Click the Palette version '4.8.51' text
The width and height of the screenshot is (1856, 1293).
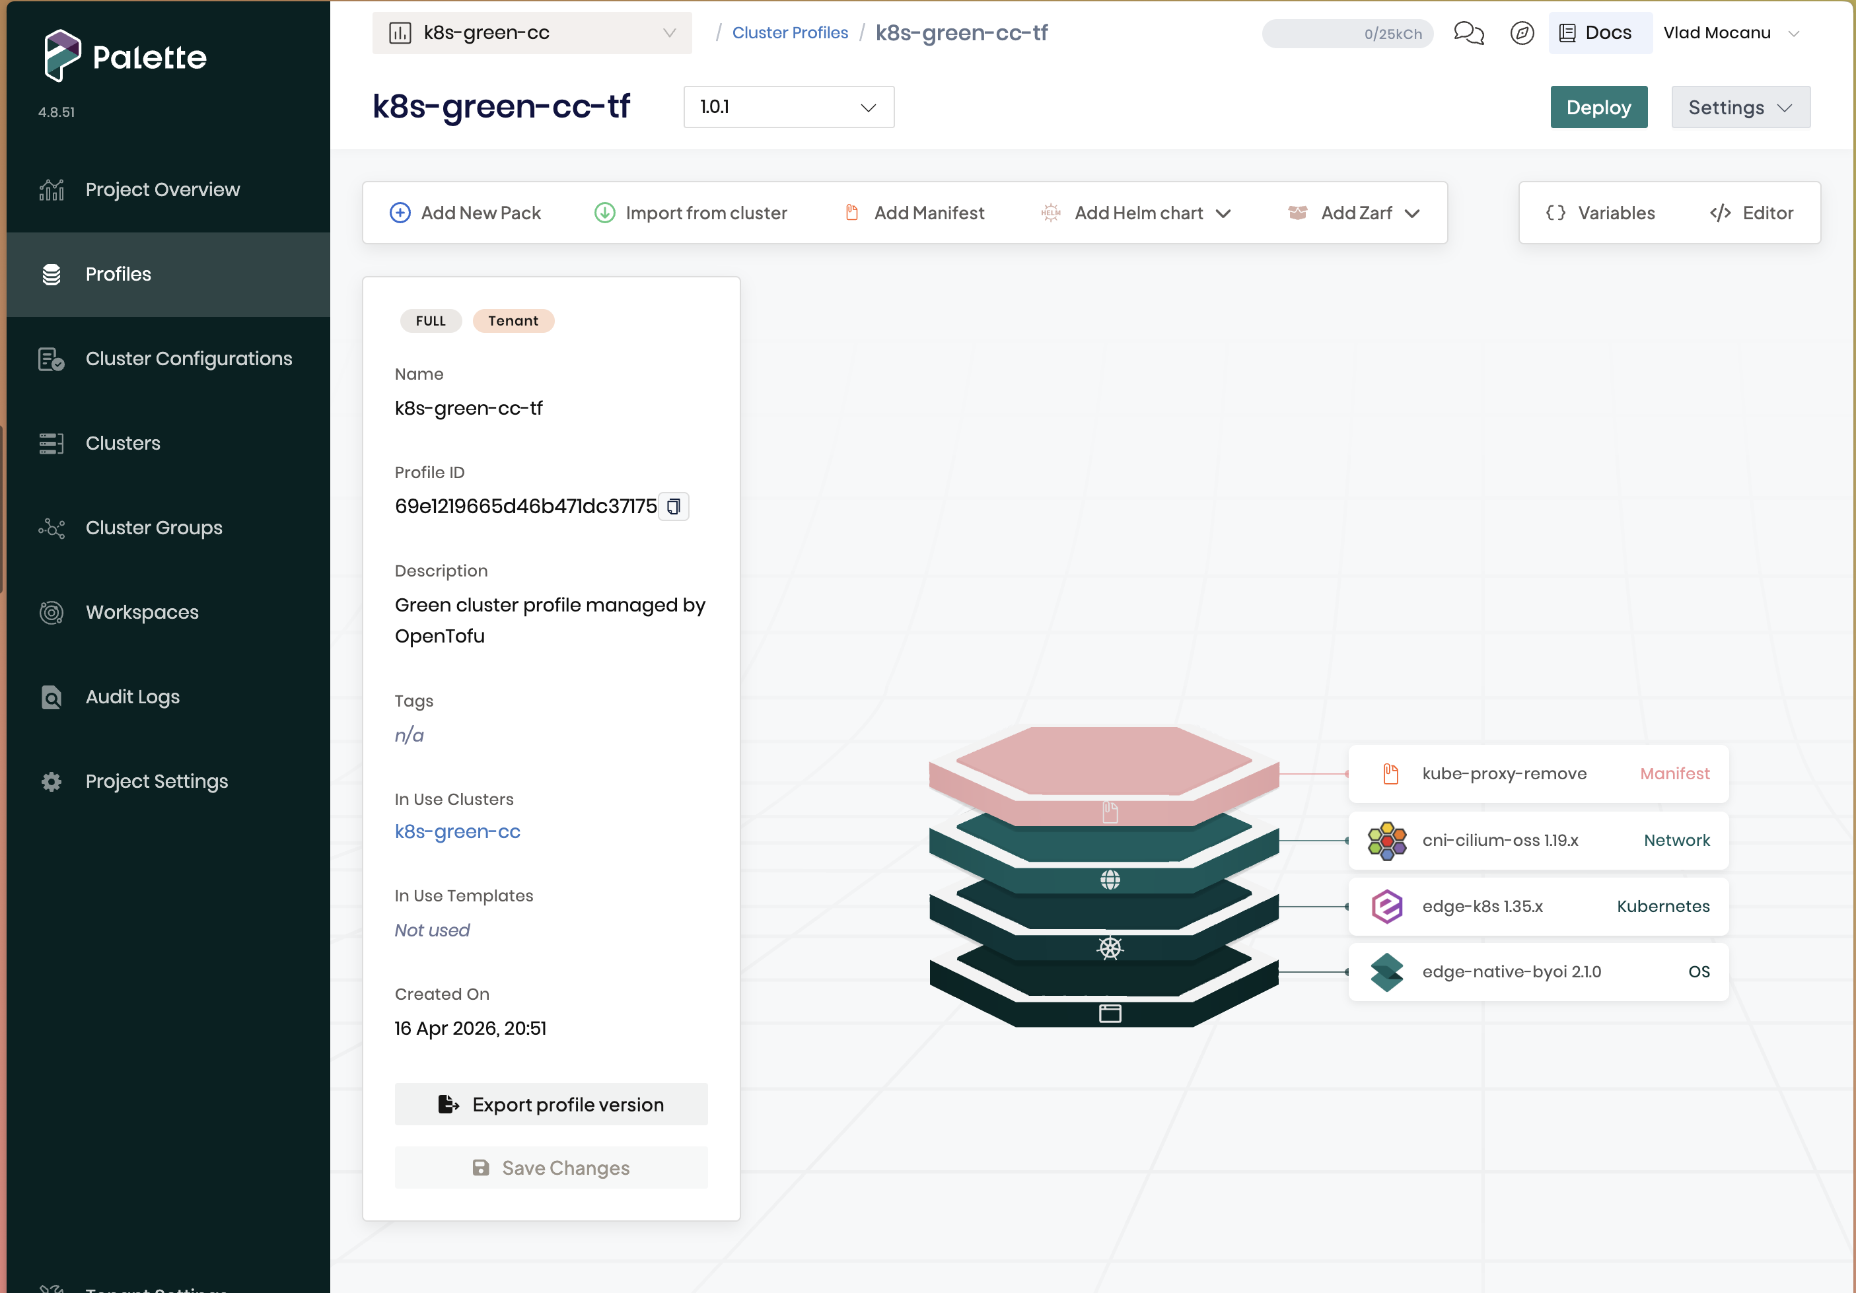coord(57,112)
